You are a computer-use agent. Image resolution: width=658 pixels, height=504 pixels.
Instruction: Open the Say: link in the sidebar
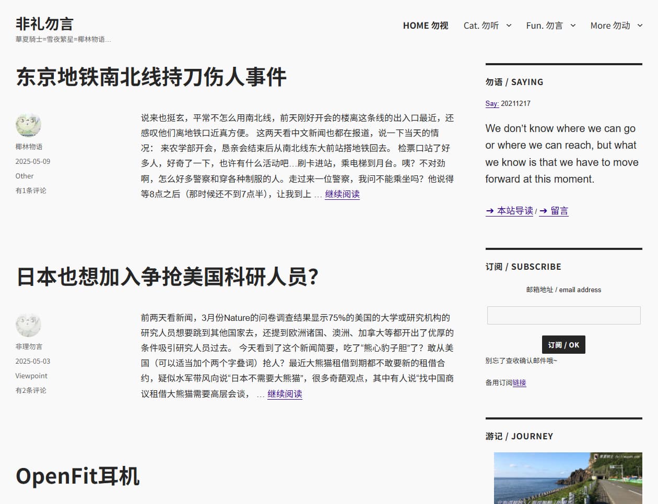491,103
